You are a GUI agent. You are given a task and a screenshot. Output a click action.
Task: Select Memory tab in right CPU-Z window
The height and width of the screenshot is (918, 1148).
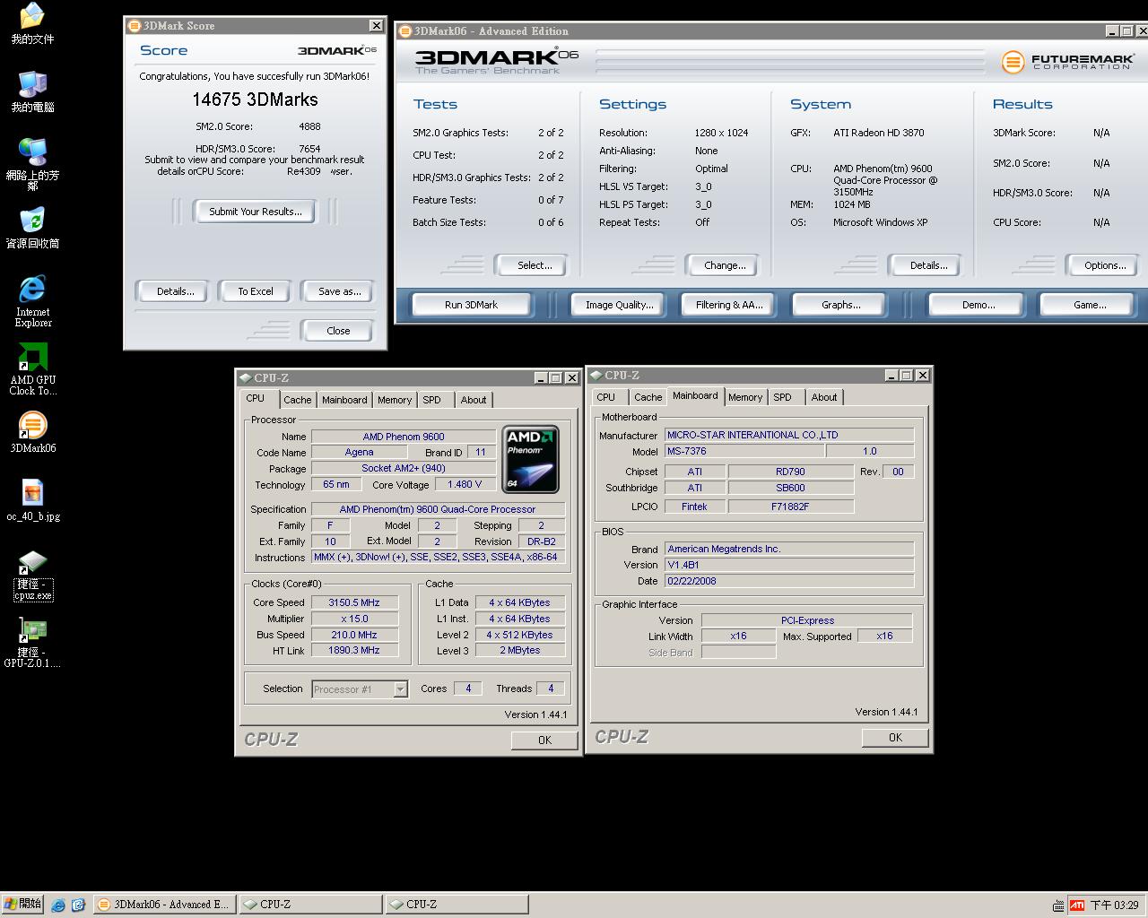745,397
